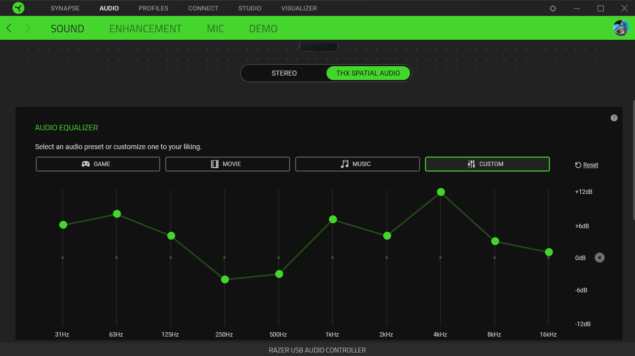
Task: Click the -12dB scale label
Action: tap(583, 324)
